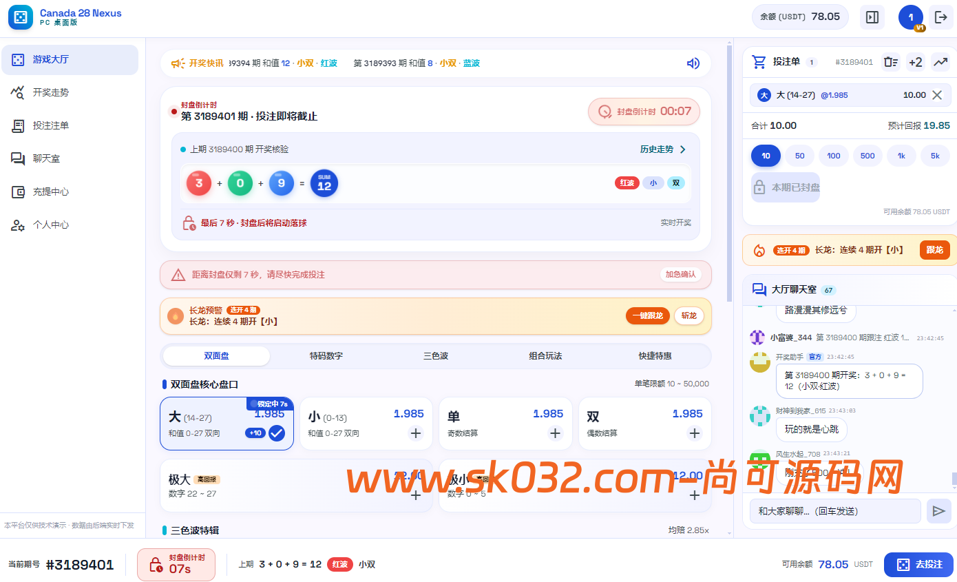Clear the bet slip with trash icon
This screenshot has width=957, height=582.
[x=891, y=62]
